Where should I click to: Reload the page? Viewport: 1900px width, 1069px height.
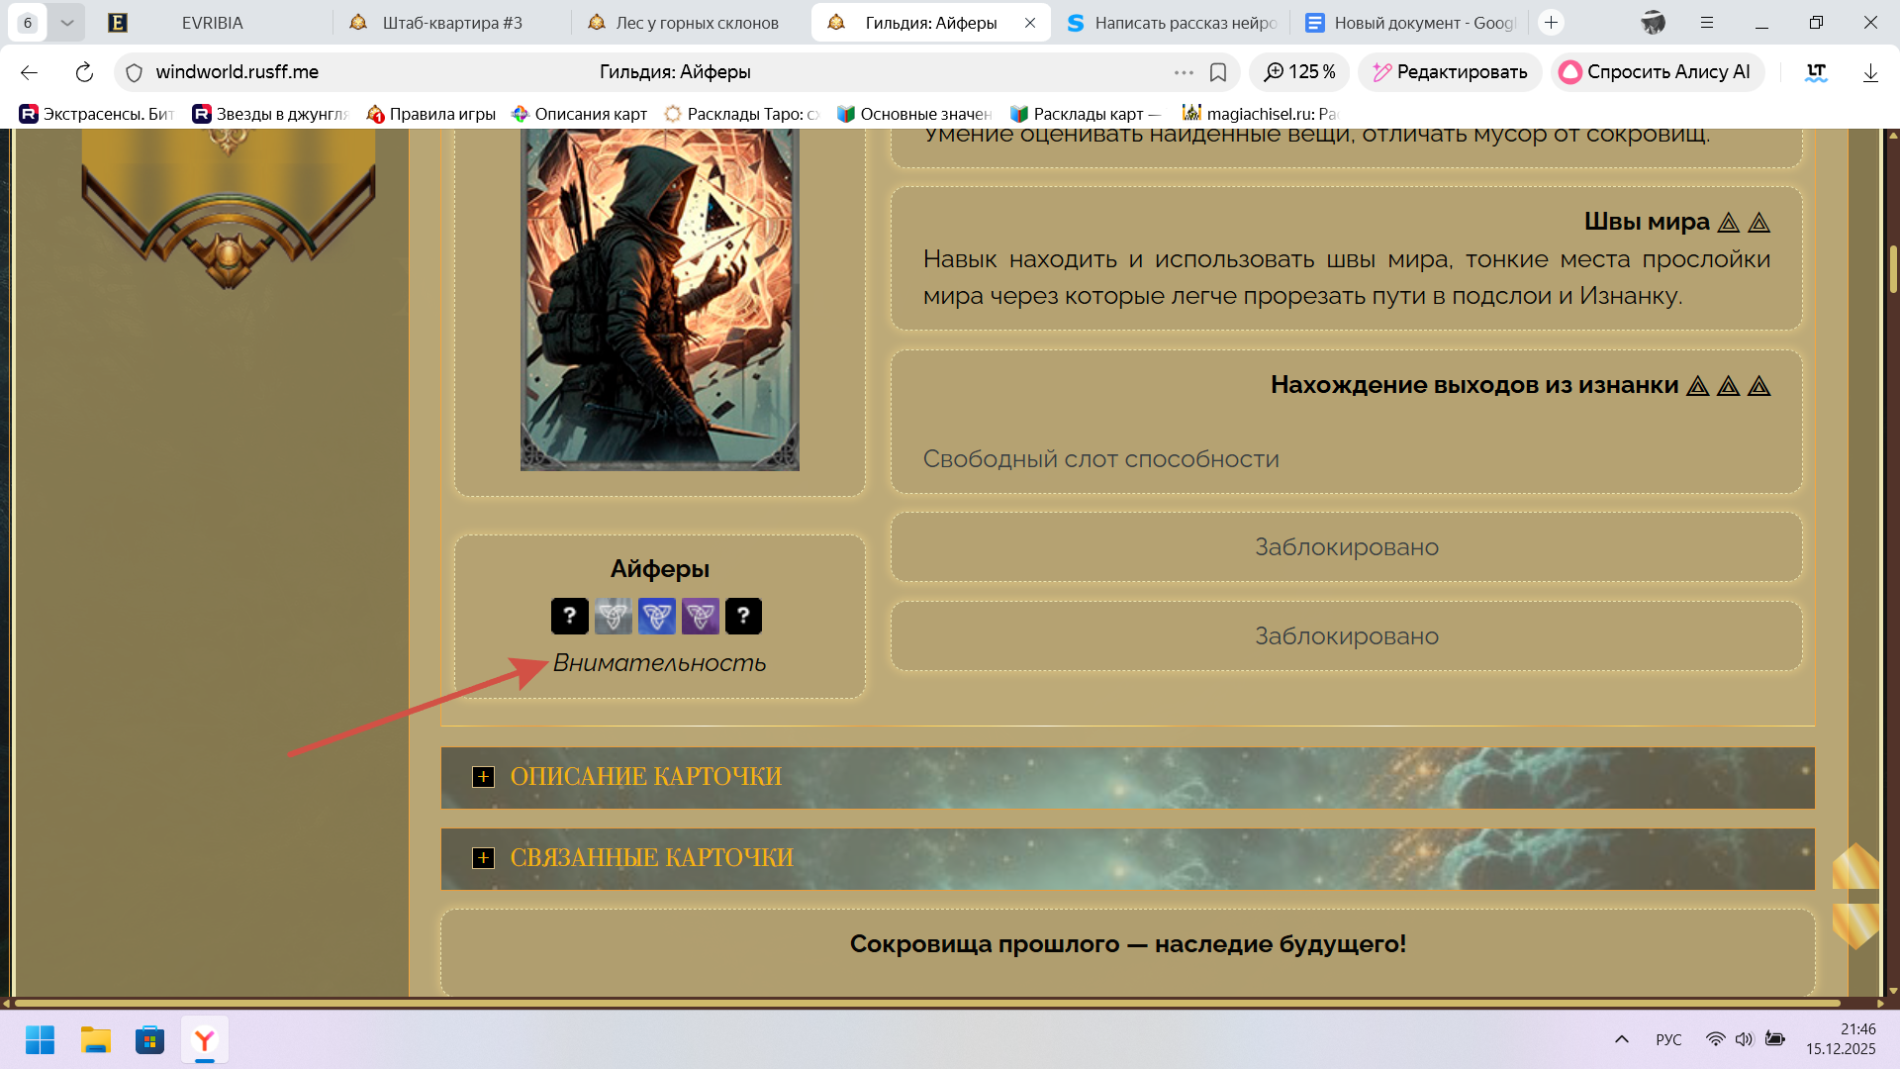(x=84, y=72)
